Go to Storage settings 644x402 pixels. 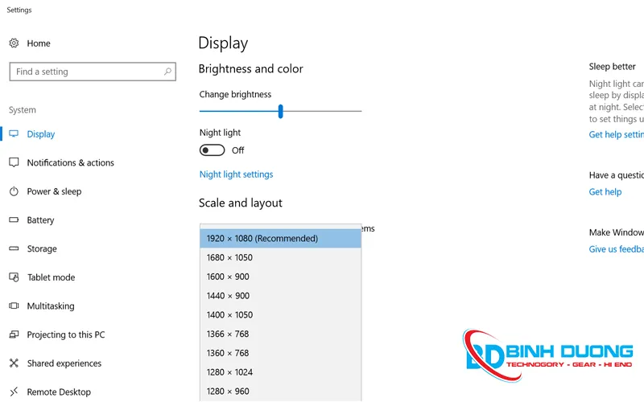pyautogui.click(x=42, y=249)
